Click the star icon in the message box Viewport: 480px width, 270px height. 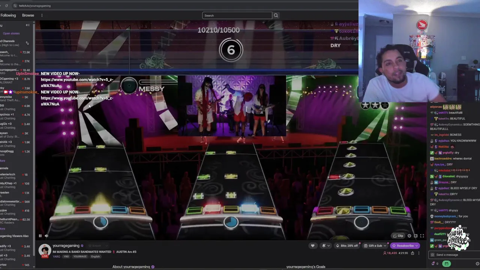click(432, 255)
